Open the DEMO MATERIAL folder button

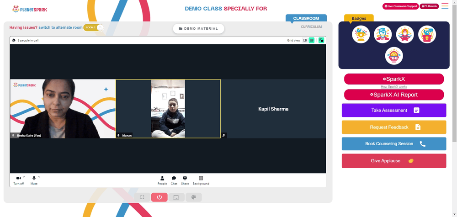[x=198, y=28]
